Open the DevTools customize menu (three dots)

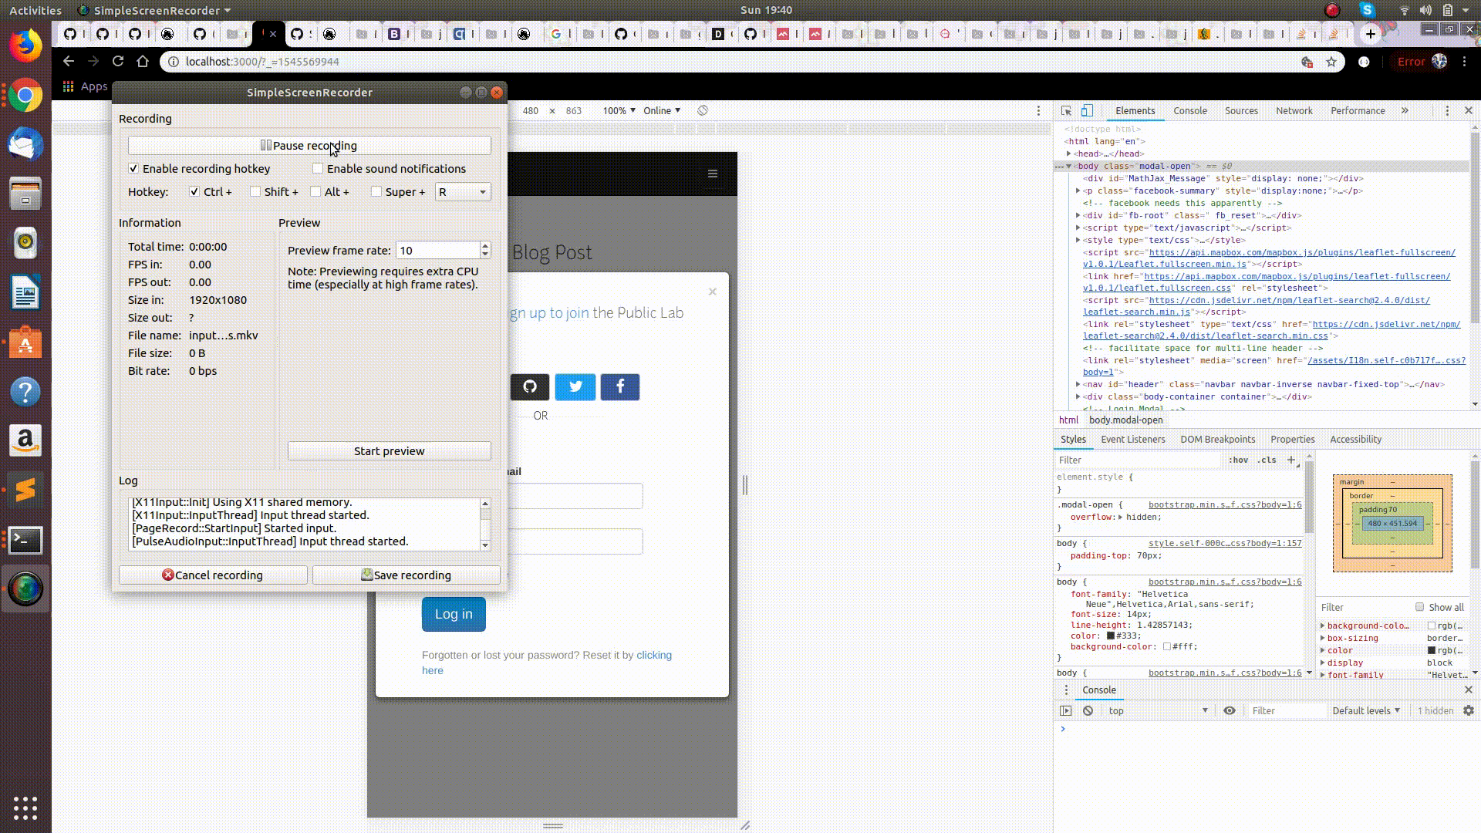point(1447,110)
